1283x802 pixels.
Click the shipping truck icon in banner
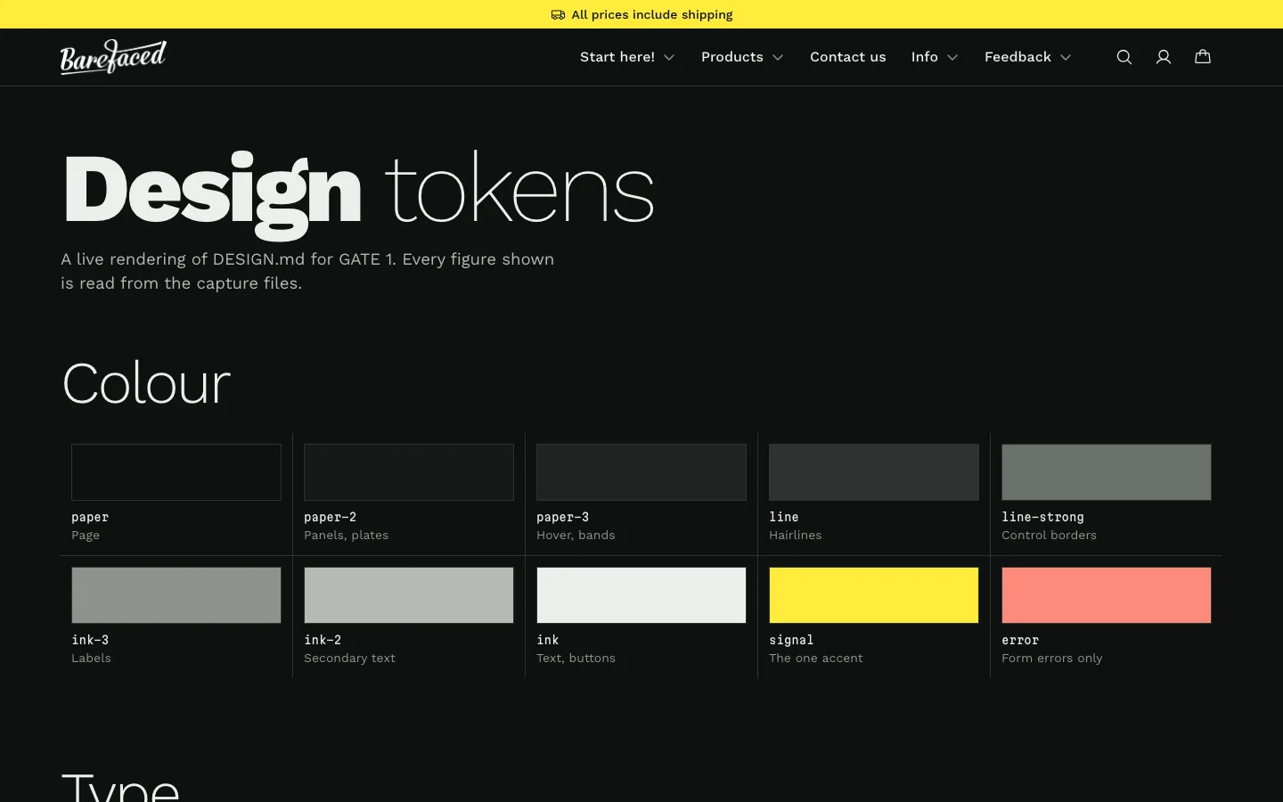(558, 14)
